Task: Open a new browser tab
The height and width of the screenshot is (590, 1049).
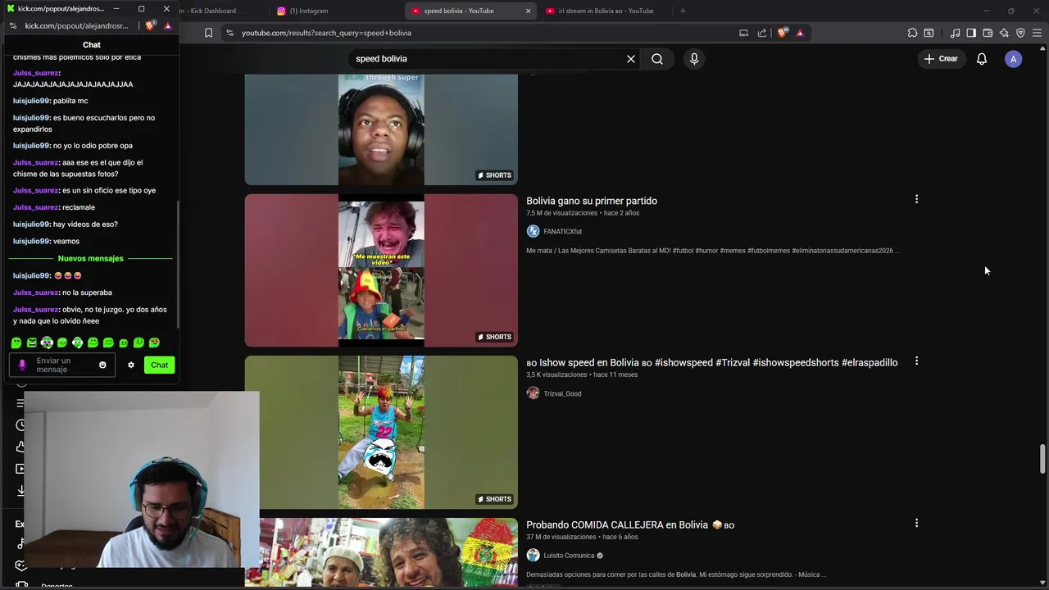Action: 683,11
